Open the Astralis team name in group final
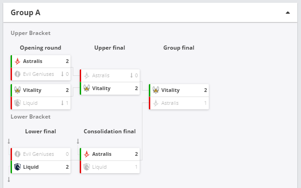 (170, 103)
